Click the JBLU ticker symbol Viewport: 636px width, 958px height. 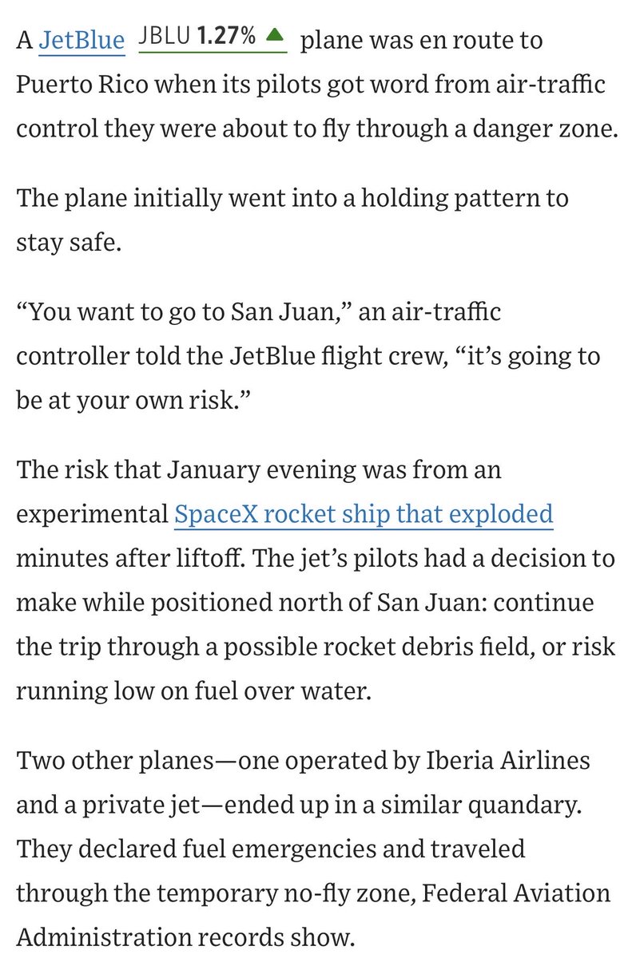[x=165, y=36]
